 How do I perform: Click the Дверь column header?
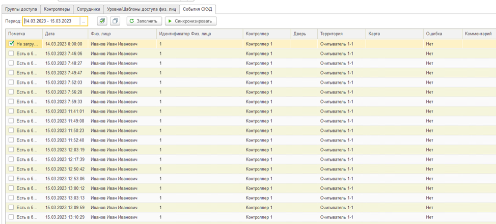[304, 34]
